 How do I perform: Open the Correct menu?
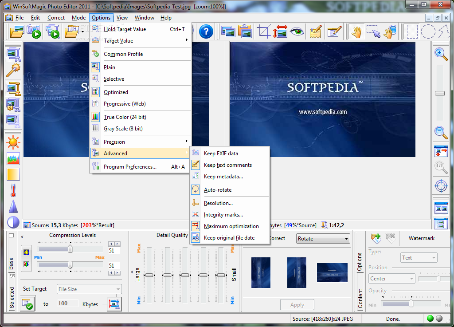56,18
